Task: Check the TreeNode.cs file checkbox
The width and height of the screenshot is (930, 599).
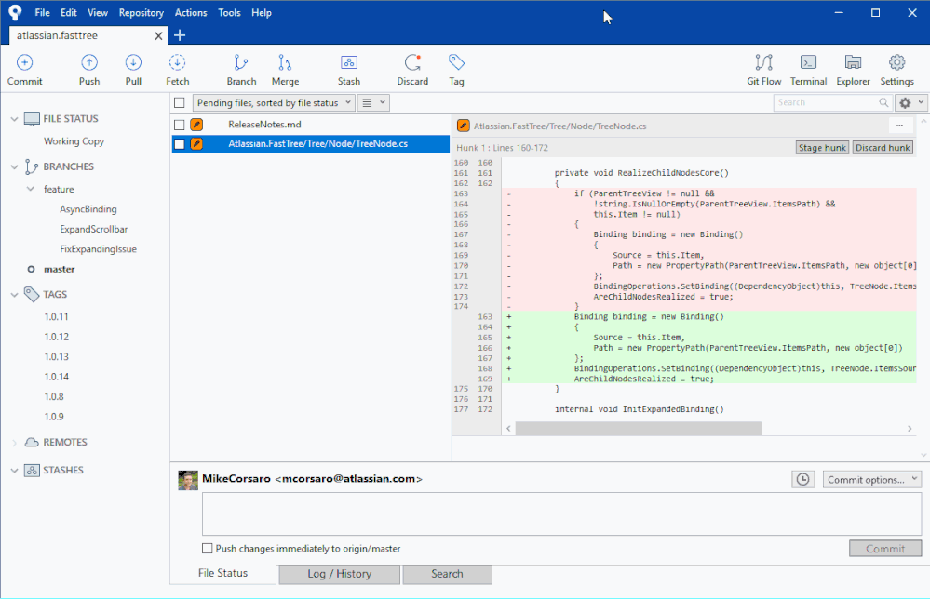Action: (179, 144)
